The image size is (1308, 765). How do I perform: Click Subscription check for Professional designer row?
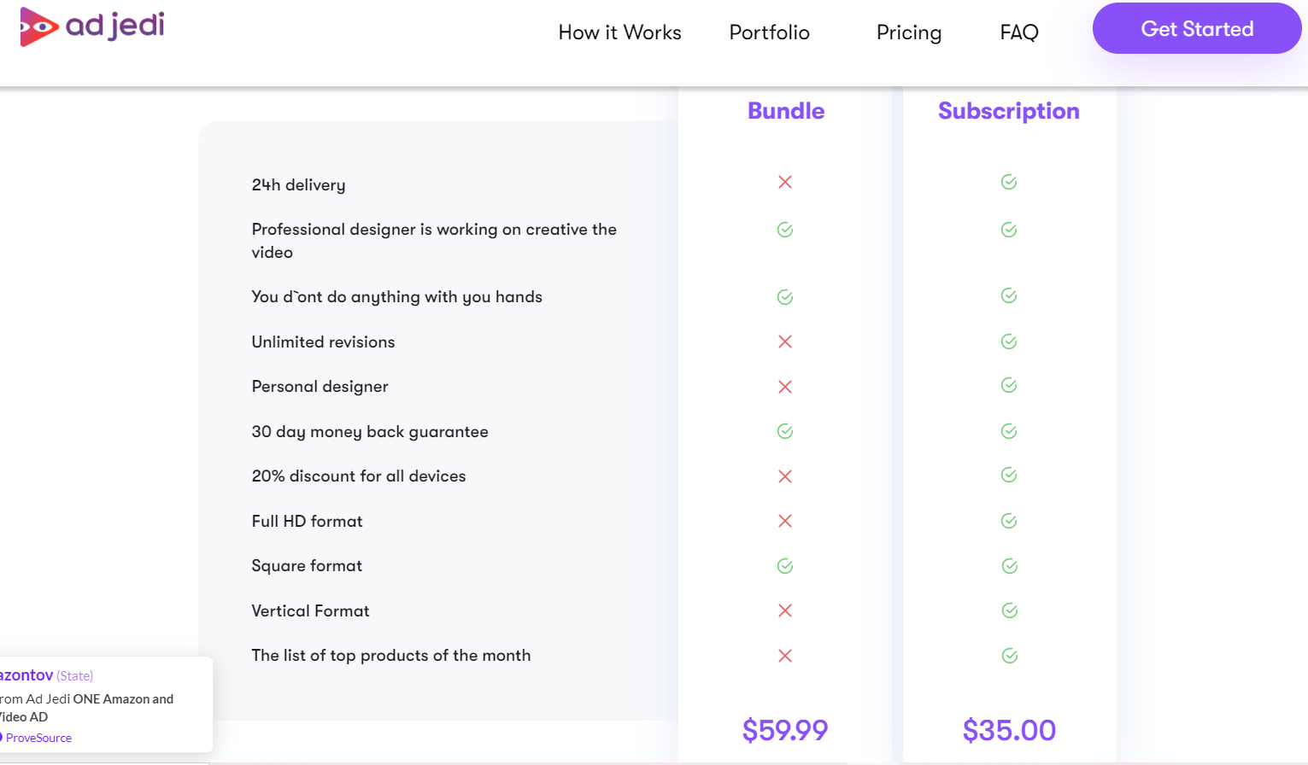tap(1009, 230)
